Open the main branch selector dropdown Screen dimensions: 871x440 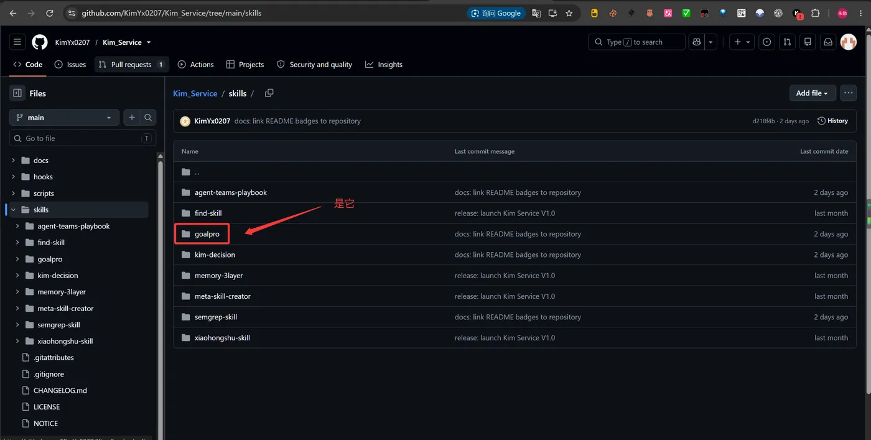[x=64, y=117]
